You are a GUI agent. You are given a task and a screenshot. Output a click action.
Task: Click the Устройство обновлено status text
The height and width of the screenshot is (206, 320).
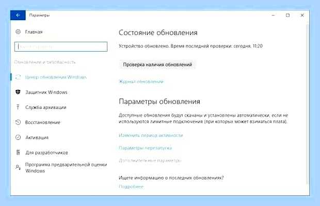[x=191, y=46]
